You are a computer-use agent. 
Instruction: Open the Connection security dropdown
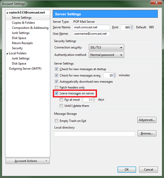(x=106, y=47)
